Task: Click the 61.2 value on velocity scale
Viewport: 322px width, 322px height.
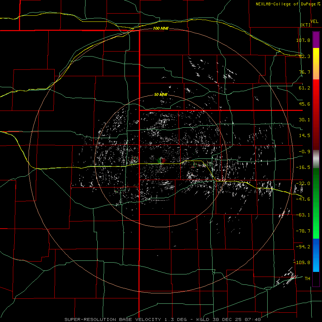Action: point(304,88)
